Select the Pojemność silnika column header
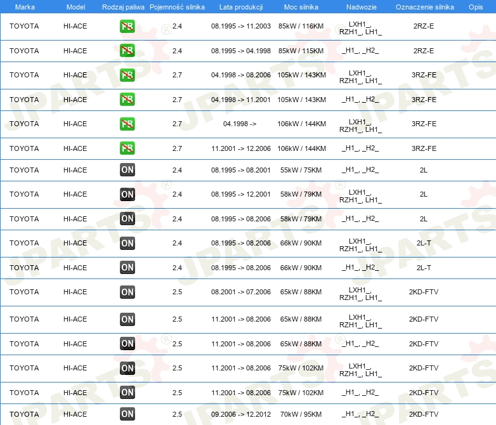Screen dimensions: 496x425 point(177,6)
